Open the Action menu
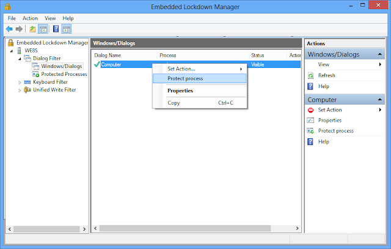The height and width of the screenshot is (249, 391). [x=30, y=18]
